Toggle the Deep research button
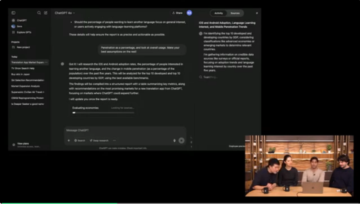 99,140
